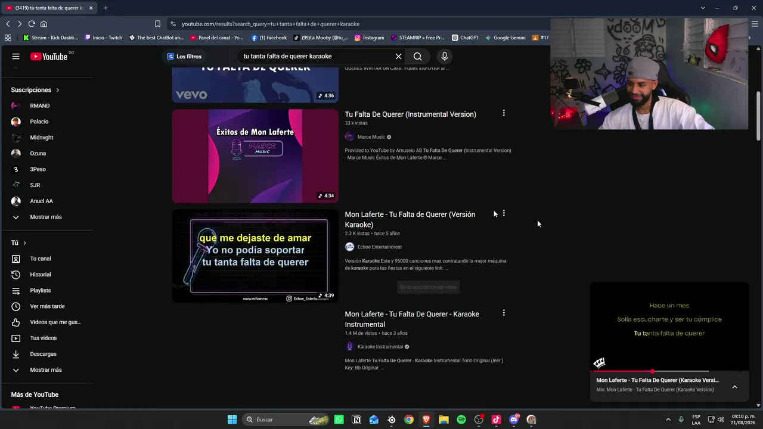Open the YouTube guide hamburger menu
763x429 pixels.
click(16, 57)
